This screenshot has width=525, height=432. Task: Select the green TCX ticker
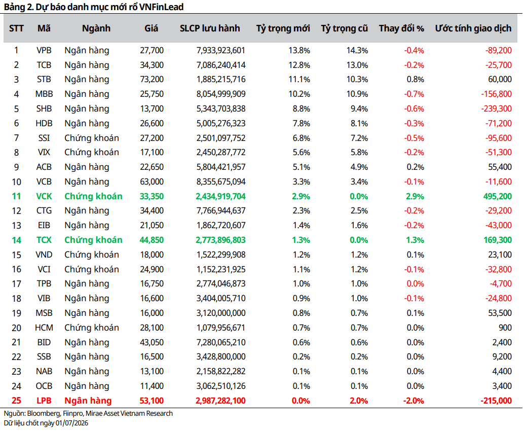(44, 240)
